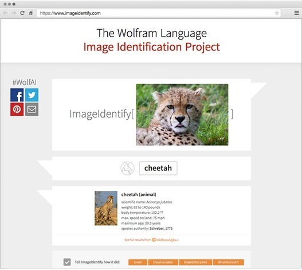Image resolution: width=302 pixels, height=270 pixels.
Task: Click the large cheetah cub photo
Action: point(182,115)
